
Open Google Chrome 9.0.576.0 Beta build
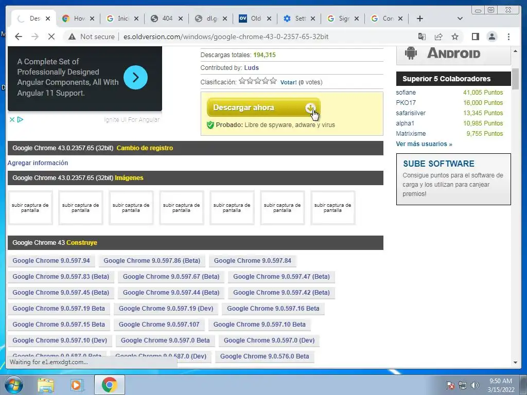[x=265, y=356]
